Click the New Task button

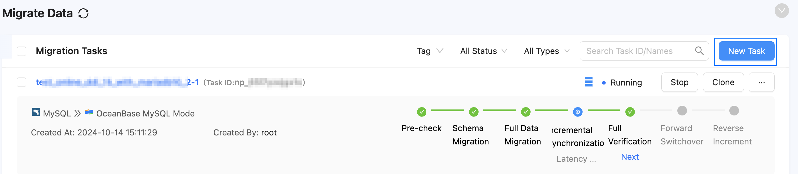[746, 51]
